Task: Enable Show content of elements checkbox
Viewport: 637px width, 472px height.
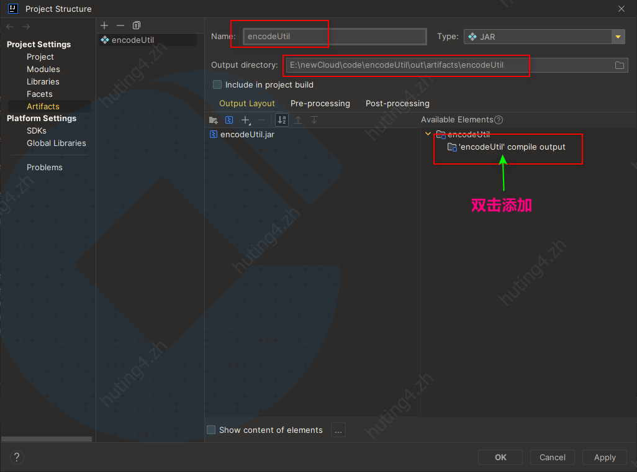Action: [x=211, y=430]
